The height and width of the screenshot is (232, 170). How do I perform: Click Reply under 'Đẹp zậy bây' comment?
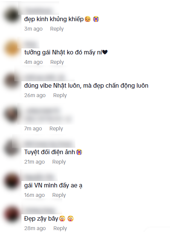[60, 228]
